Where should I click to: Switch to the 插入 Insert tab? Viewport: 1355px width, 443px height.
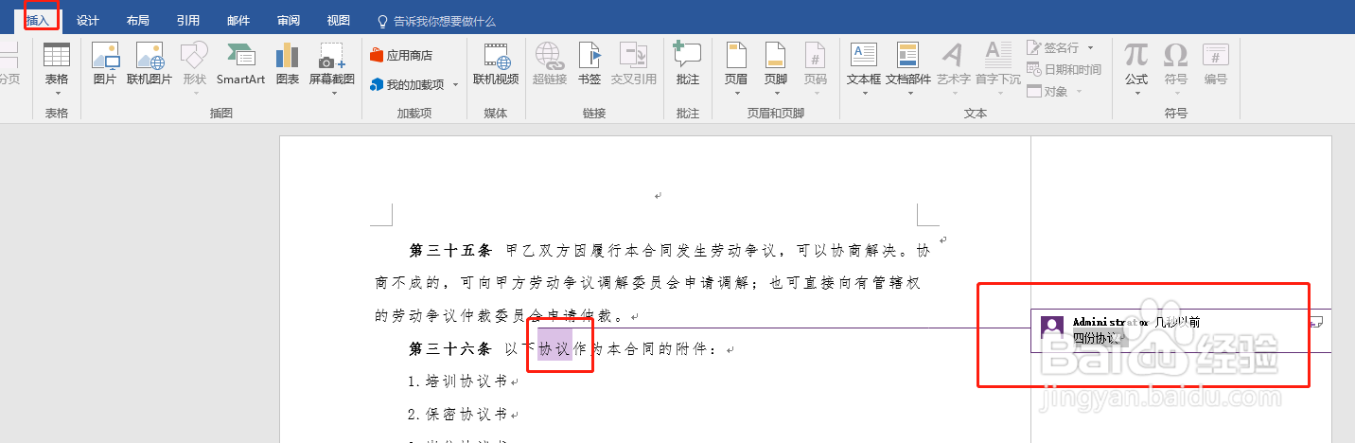point(39,20)
